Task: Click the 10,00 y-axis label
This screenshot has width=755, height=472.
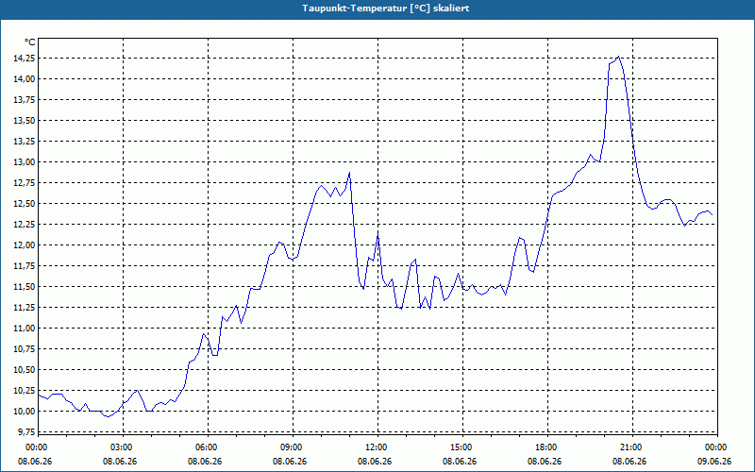Action: 25,412
